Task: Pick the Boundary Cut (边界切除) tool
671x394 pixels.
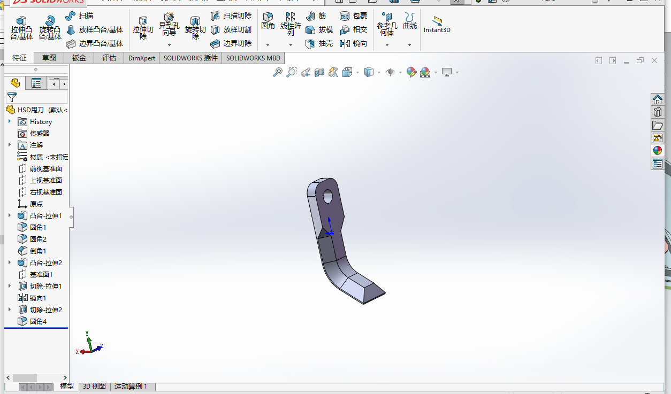Action: pyautogui.click(x=231, y=44)
